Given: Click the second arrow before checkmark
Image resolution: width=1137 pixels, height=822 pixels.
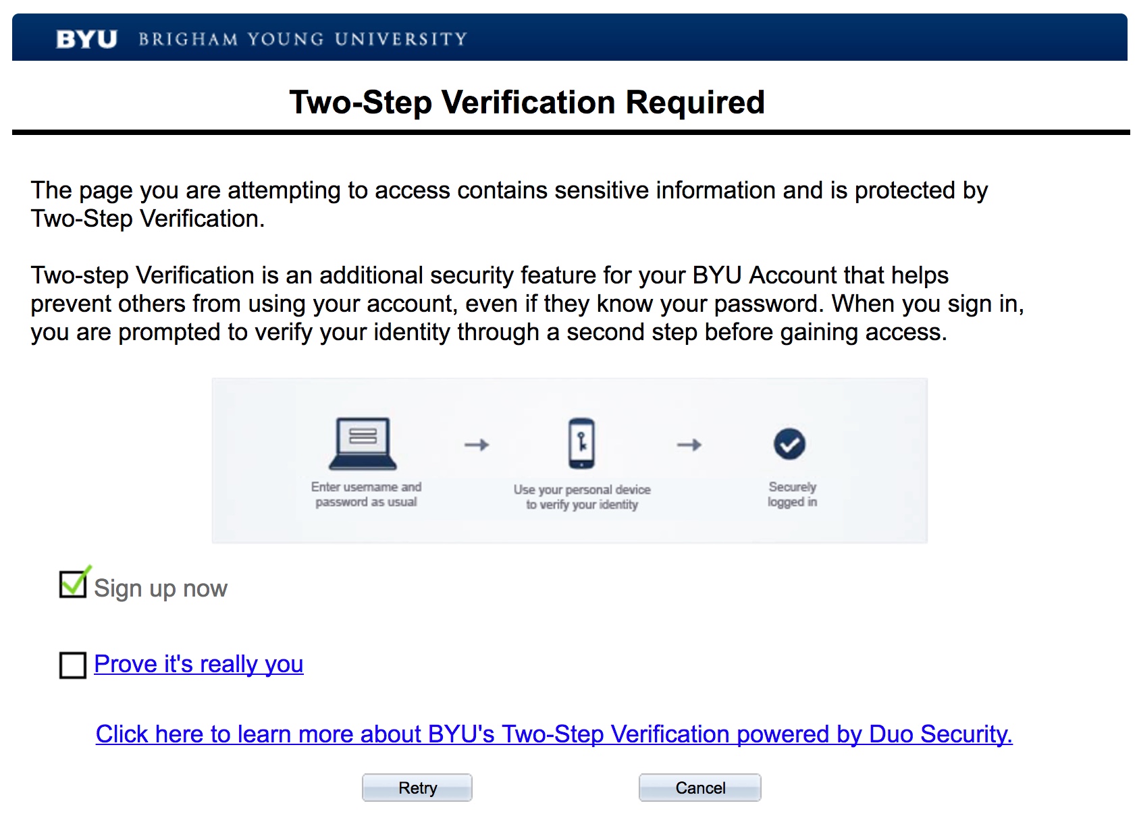Looking at the screenshot, I should 689,445.
